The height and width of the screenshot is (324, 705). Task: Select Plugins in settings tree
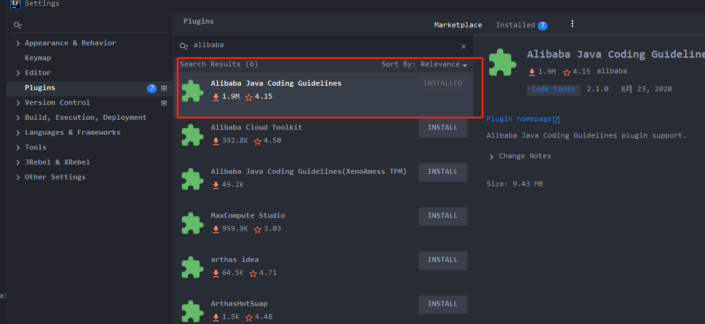click(x=40, y=88)
